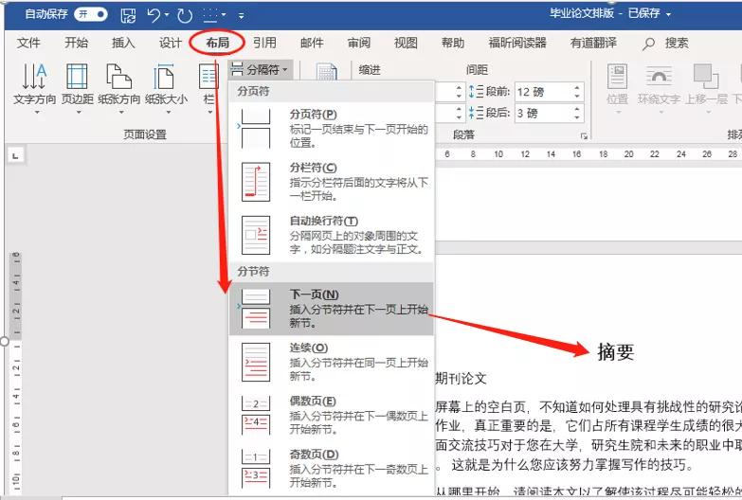Screen dimensions: 742x500
Task: Collapse the 分隔符 breaks dropdown button
Action: 260,70
